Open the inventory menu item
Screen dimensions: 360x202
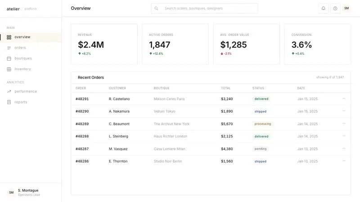(31, 69)
